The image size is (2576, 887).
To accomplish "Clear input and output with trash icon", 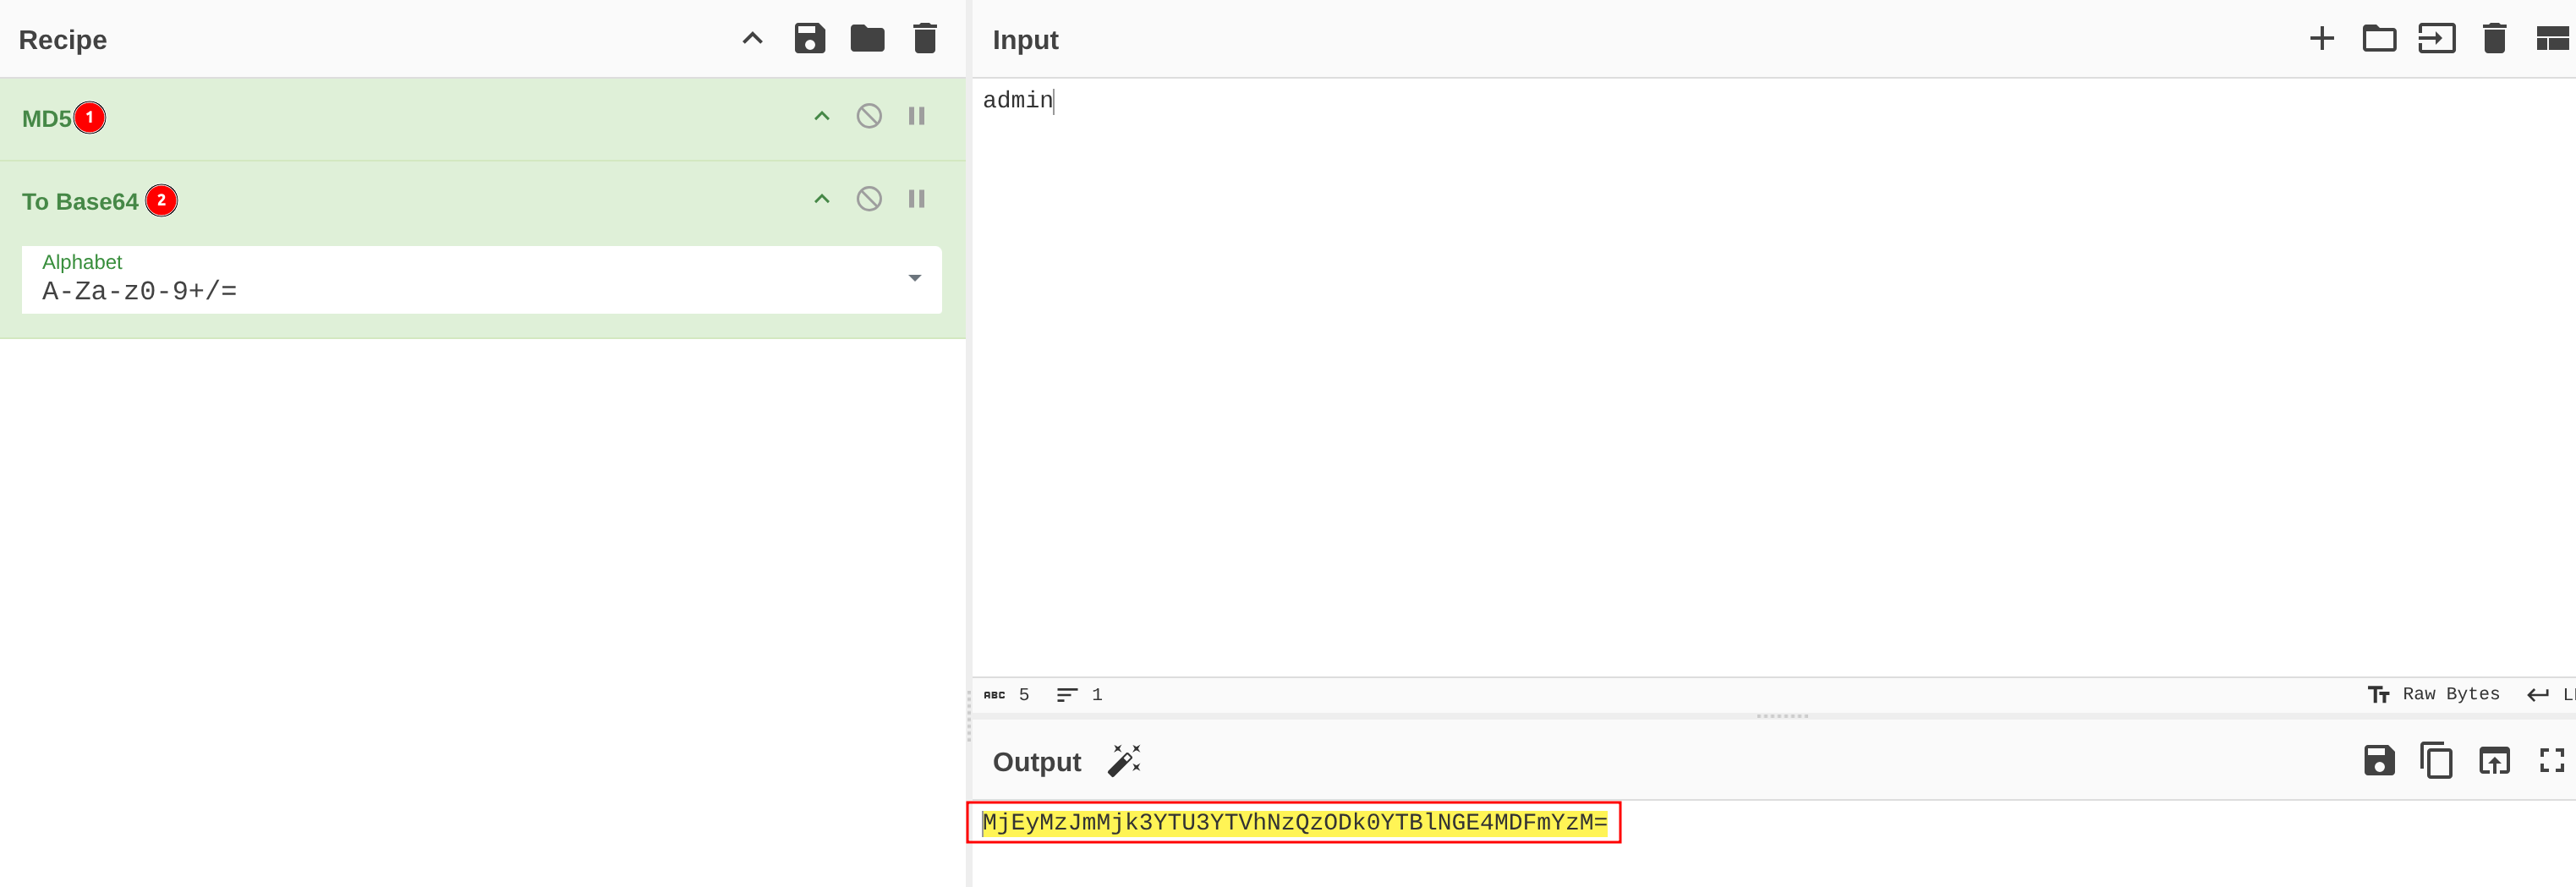I will point(2494,39).
